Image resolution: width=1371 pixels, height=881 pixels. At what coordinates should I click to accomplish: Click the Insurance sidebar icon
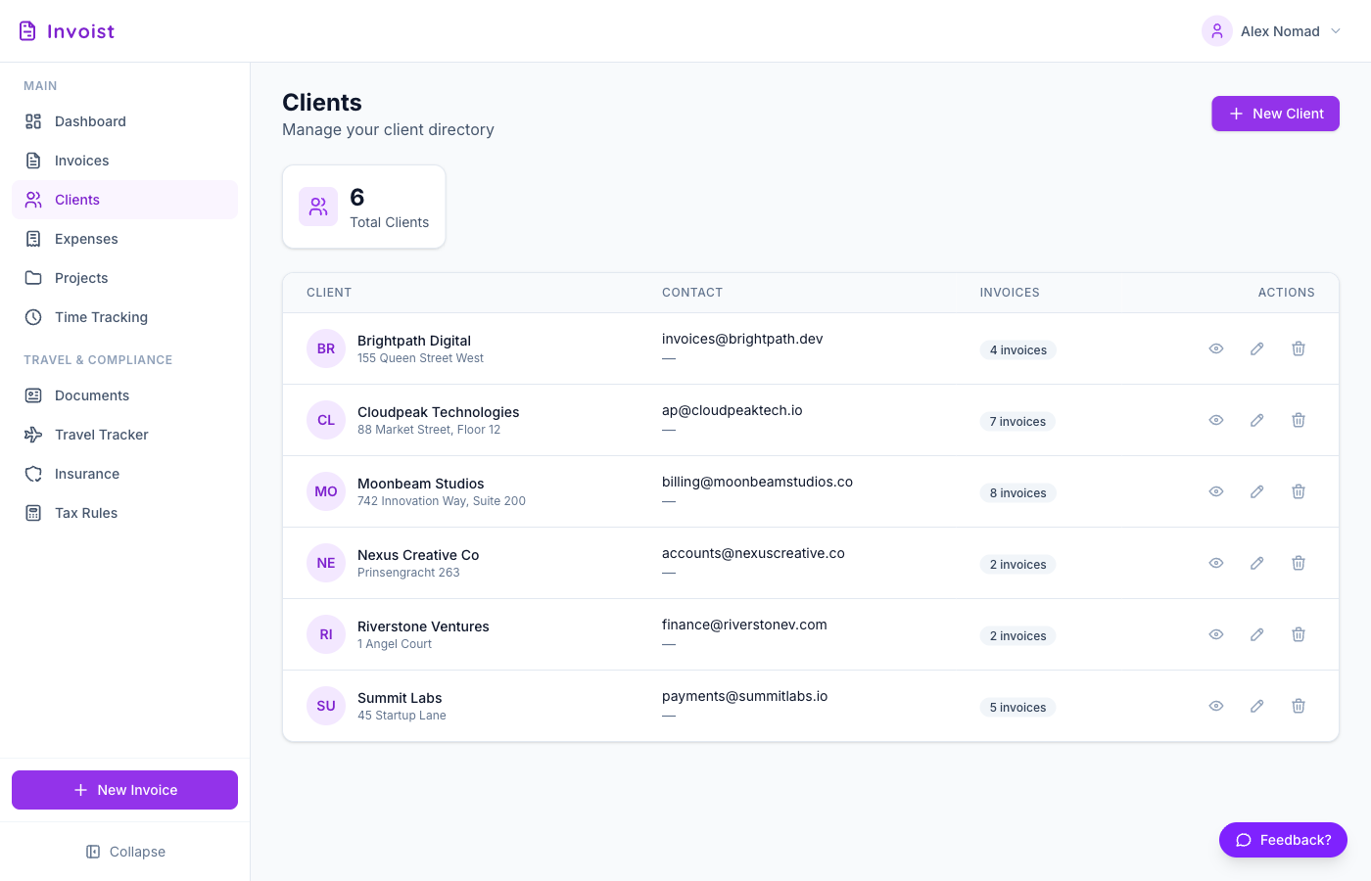click(32, 474)
